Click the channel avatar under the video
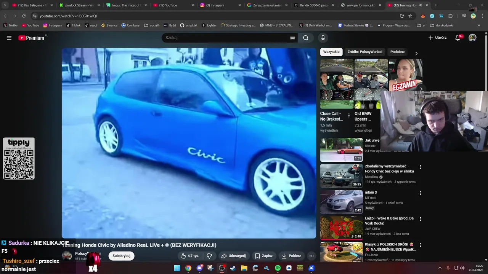 (67, 256)
